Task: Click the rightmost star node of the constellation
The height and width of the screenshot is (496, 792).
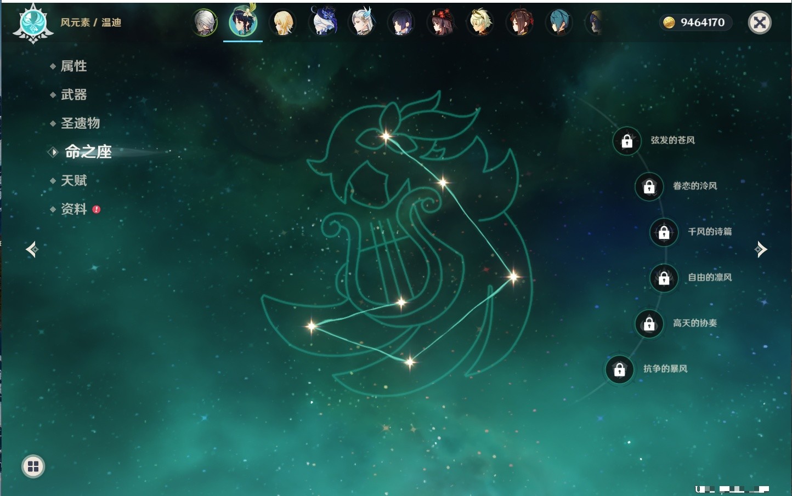Action: (513, 277)
